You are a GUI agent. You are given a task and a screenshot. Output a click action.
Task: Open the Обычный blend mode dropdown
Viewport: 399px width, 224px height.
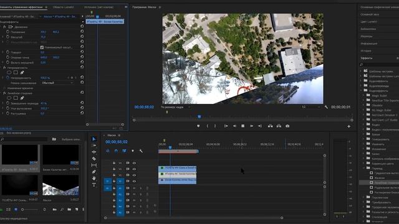coord(57,83)
